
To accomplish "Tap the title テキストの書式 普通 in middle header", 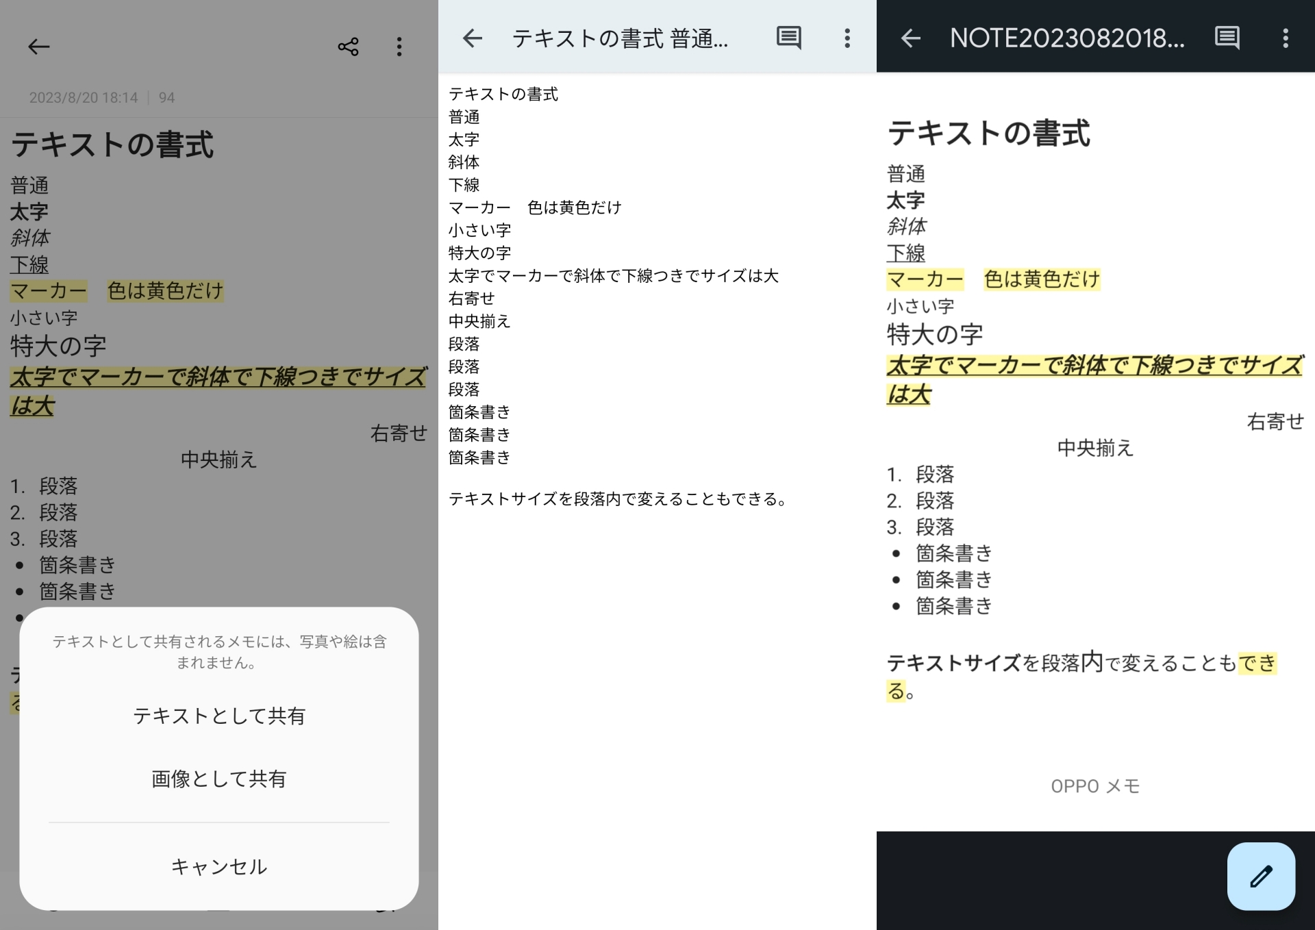I will point(620,38).
